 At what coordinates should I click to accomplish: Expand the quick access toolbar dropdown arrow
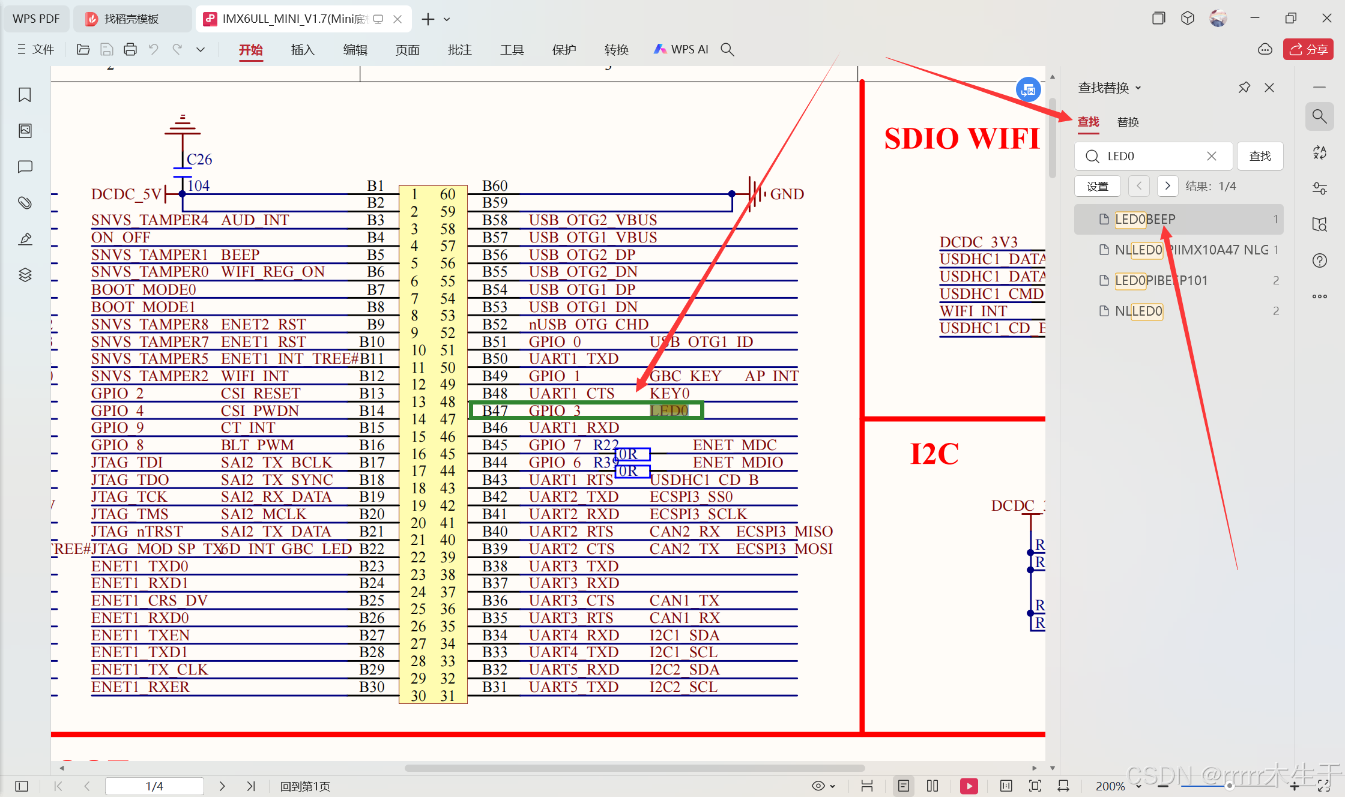coord(201,50)
